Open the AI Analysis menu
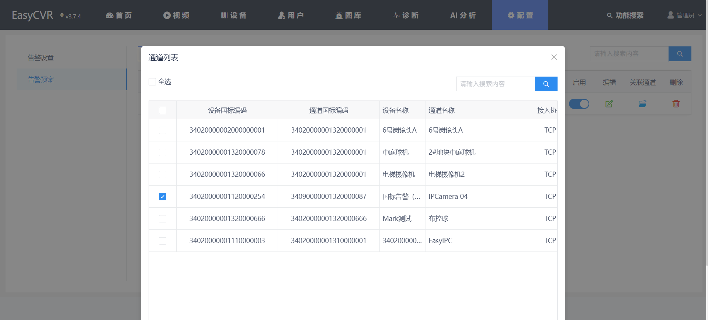This screenshot has height=320, width=708. [x=463, y=15]
